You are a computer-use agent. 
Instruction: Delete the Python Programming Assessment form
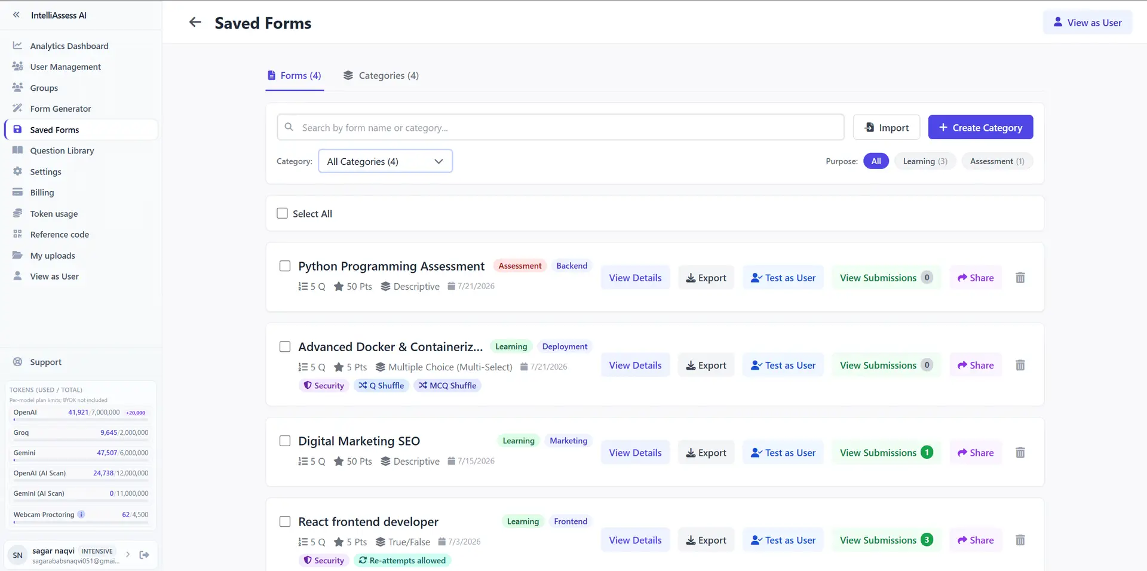1020,278
